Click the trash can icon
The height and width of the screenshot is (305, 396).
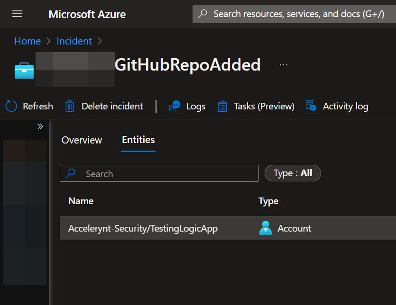(x=69, y=106)
